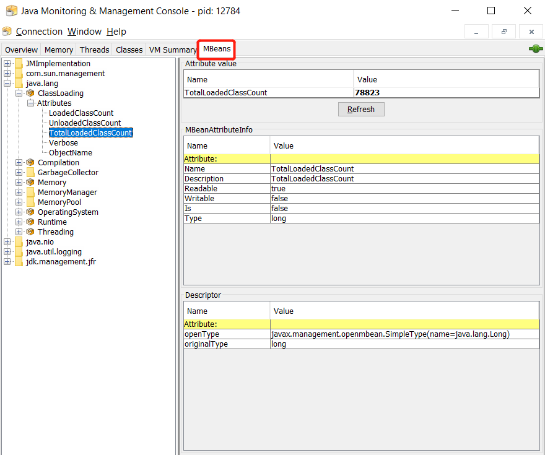Click the MemoryPool folder icon

30,202
